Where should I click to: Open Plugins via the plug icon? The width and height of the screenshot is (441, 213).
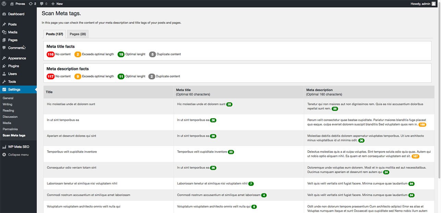click(4, 66)
